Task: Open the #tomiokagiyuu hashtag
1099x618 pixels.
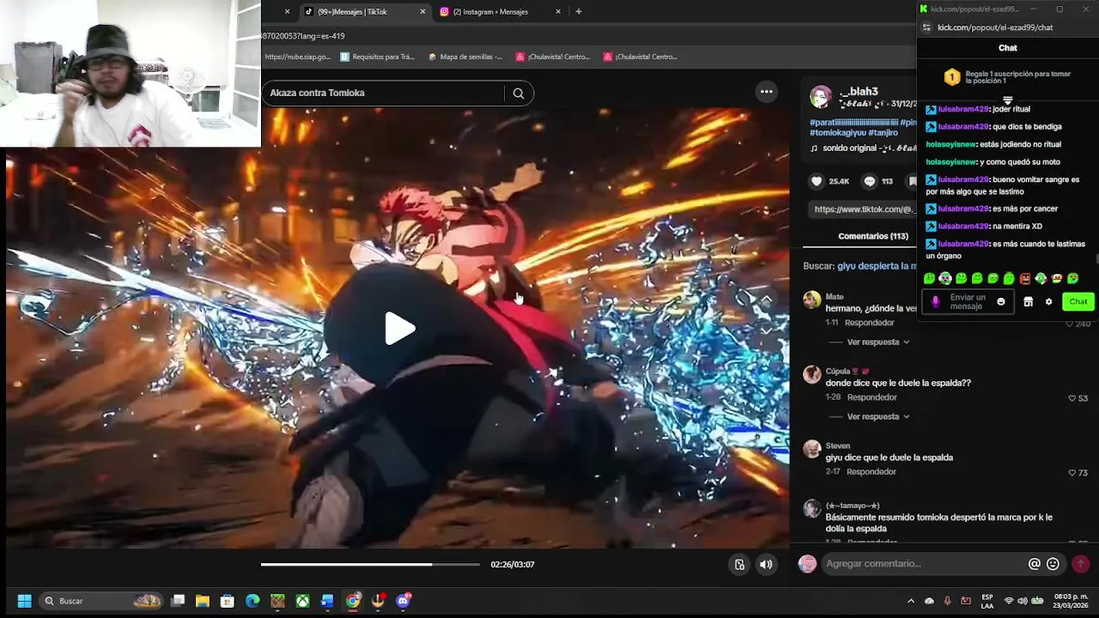Action: (x=837, y=133)
